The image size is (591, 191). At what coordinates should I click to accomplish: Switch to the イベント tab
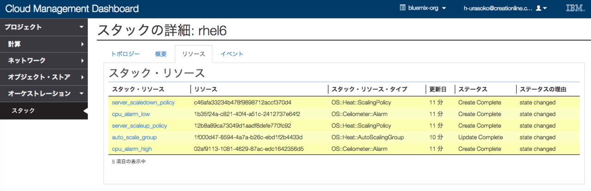coord(232,54)
